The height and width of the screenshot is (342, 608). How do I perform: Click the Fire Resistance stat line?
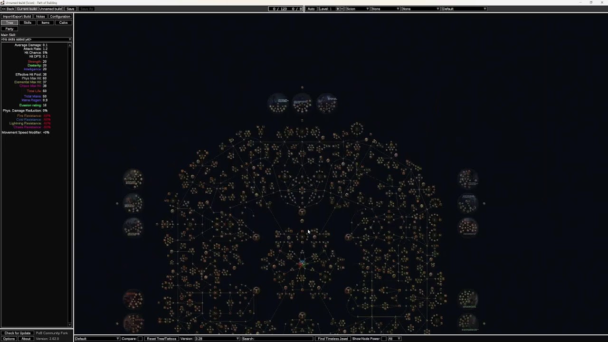point(34,116)
